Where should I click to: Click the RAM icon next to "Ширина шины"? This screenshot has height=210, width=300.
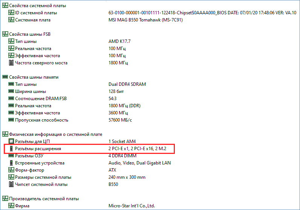click(x=11, y=91)
